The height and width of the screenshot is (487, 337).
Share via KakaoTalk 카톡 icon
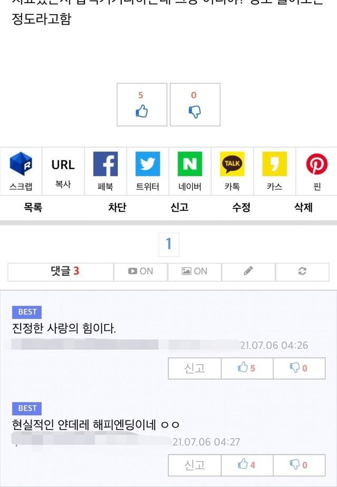232,171
